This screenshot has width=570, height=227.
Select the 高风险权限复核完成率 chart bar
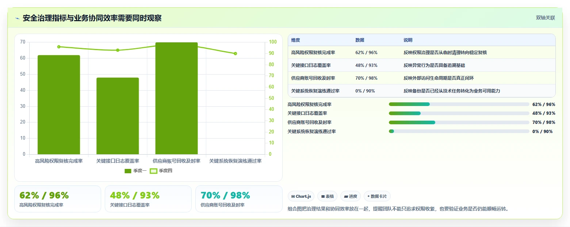[x=59, y=105]
